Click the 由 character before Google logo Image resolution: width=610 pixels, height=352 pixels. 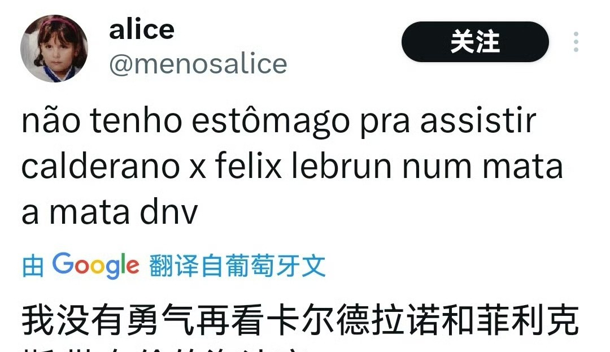[x=33, y=266]
